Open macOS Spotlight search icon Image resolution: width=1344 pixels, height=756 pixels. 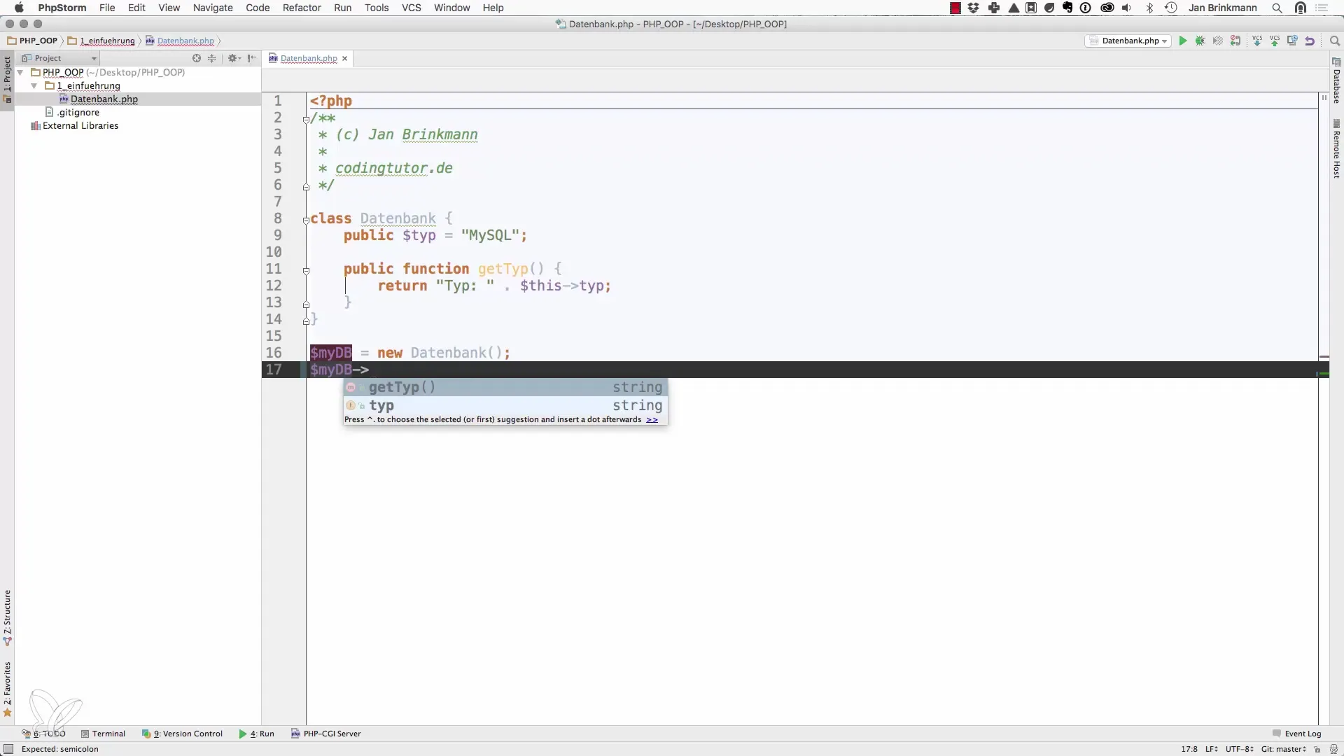click(x=1277, y=8)
